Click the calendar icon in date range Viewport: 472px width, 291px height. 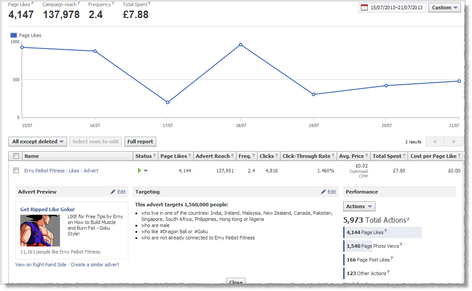click(364, 8)
